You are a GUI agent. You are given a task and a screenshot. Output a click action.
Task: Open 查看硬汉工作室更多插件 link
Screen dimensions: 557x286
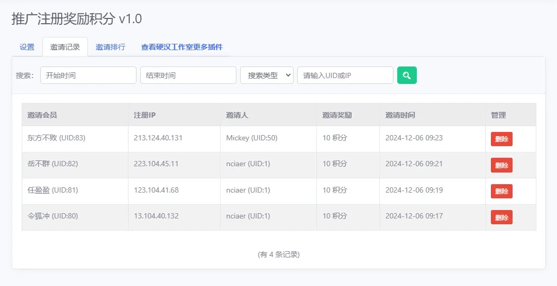point(182,47)
